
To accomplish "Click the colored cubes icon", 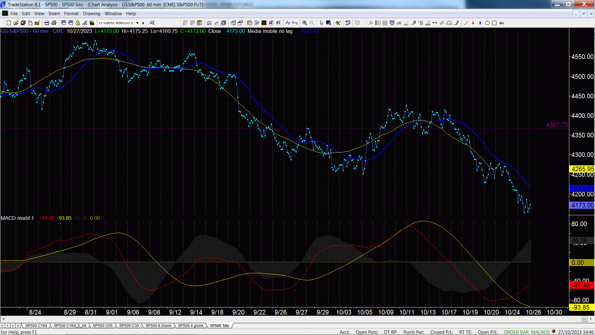I will coord(92,23).
